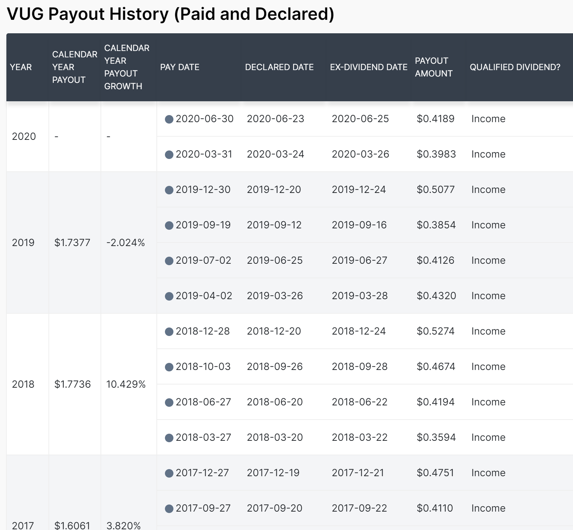Click payout amount $0.5077
The image size is (573, 530).
435,189
